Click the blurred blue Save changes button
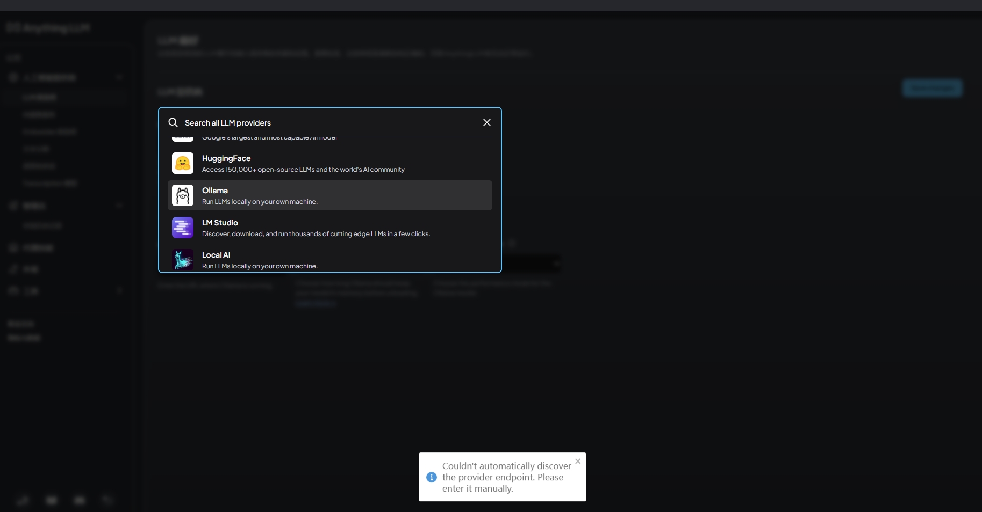This screenshot has height=512, width=982. [x=932, y=88]
